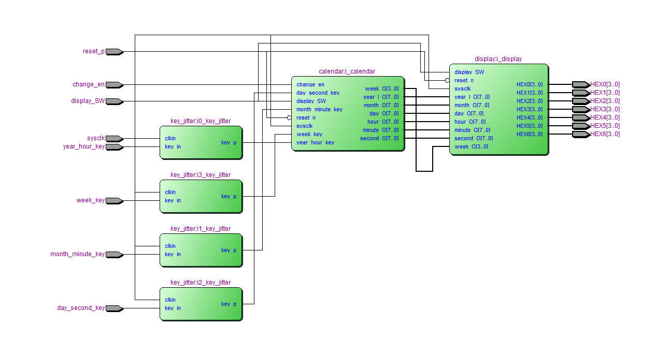The image size is (670, 355).
Task: Select the year_hour_key port on calendar block
Action: [x=315, y=142]
